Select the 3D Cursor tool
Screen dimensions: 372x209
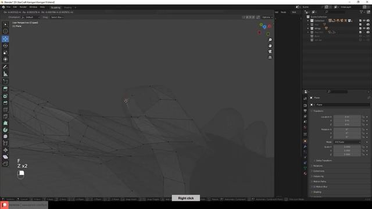pos(5,31)
